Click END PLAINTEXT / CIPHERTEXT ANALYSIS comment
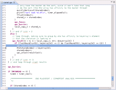The image size is (116, 90). (x=55, y=78)
